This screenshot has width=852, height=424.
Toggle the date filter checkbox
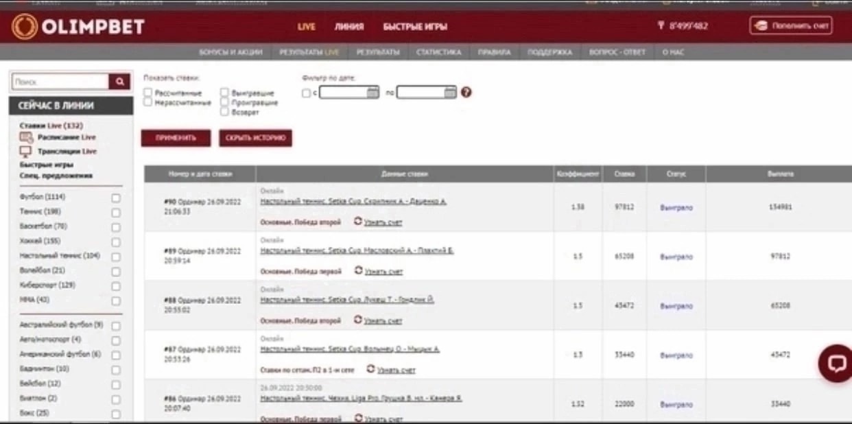pos(307,93)
